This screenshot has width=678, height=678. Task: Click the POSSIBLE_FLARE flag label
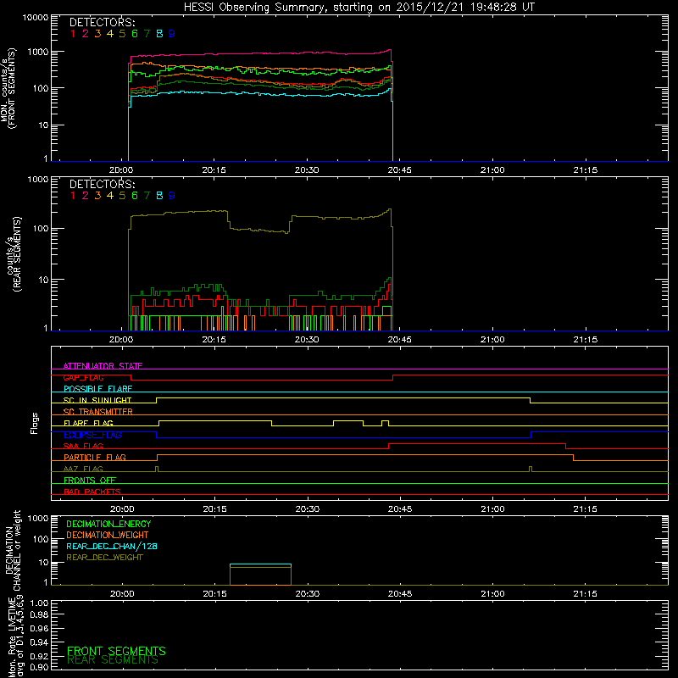(x=97, y=389)
